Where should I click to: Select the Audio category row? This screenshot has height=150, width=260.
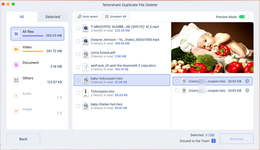point(37,96)
